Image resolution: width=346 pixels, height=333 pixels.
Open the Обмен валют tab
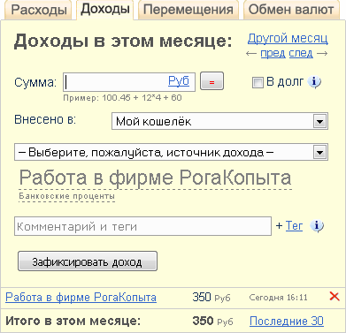291,10
